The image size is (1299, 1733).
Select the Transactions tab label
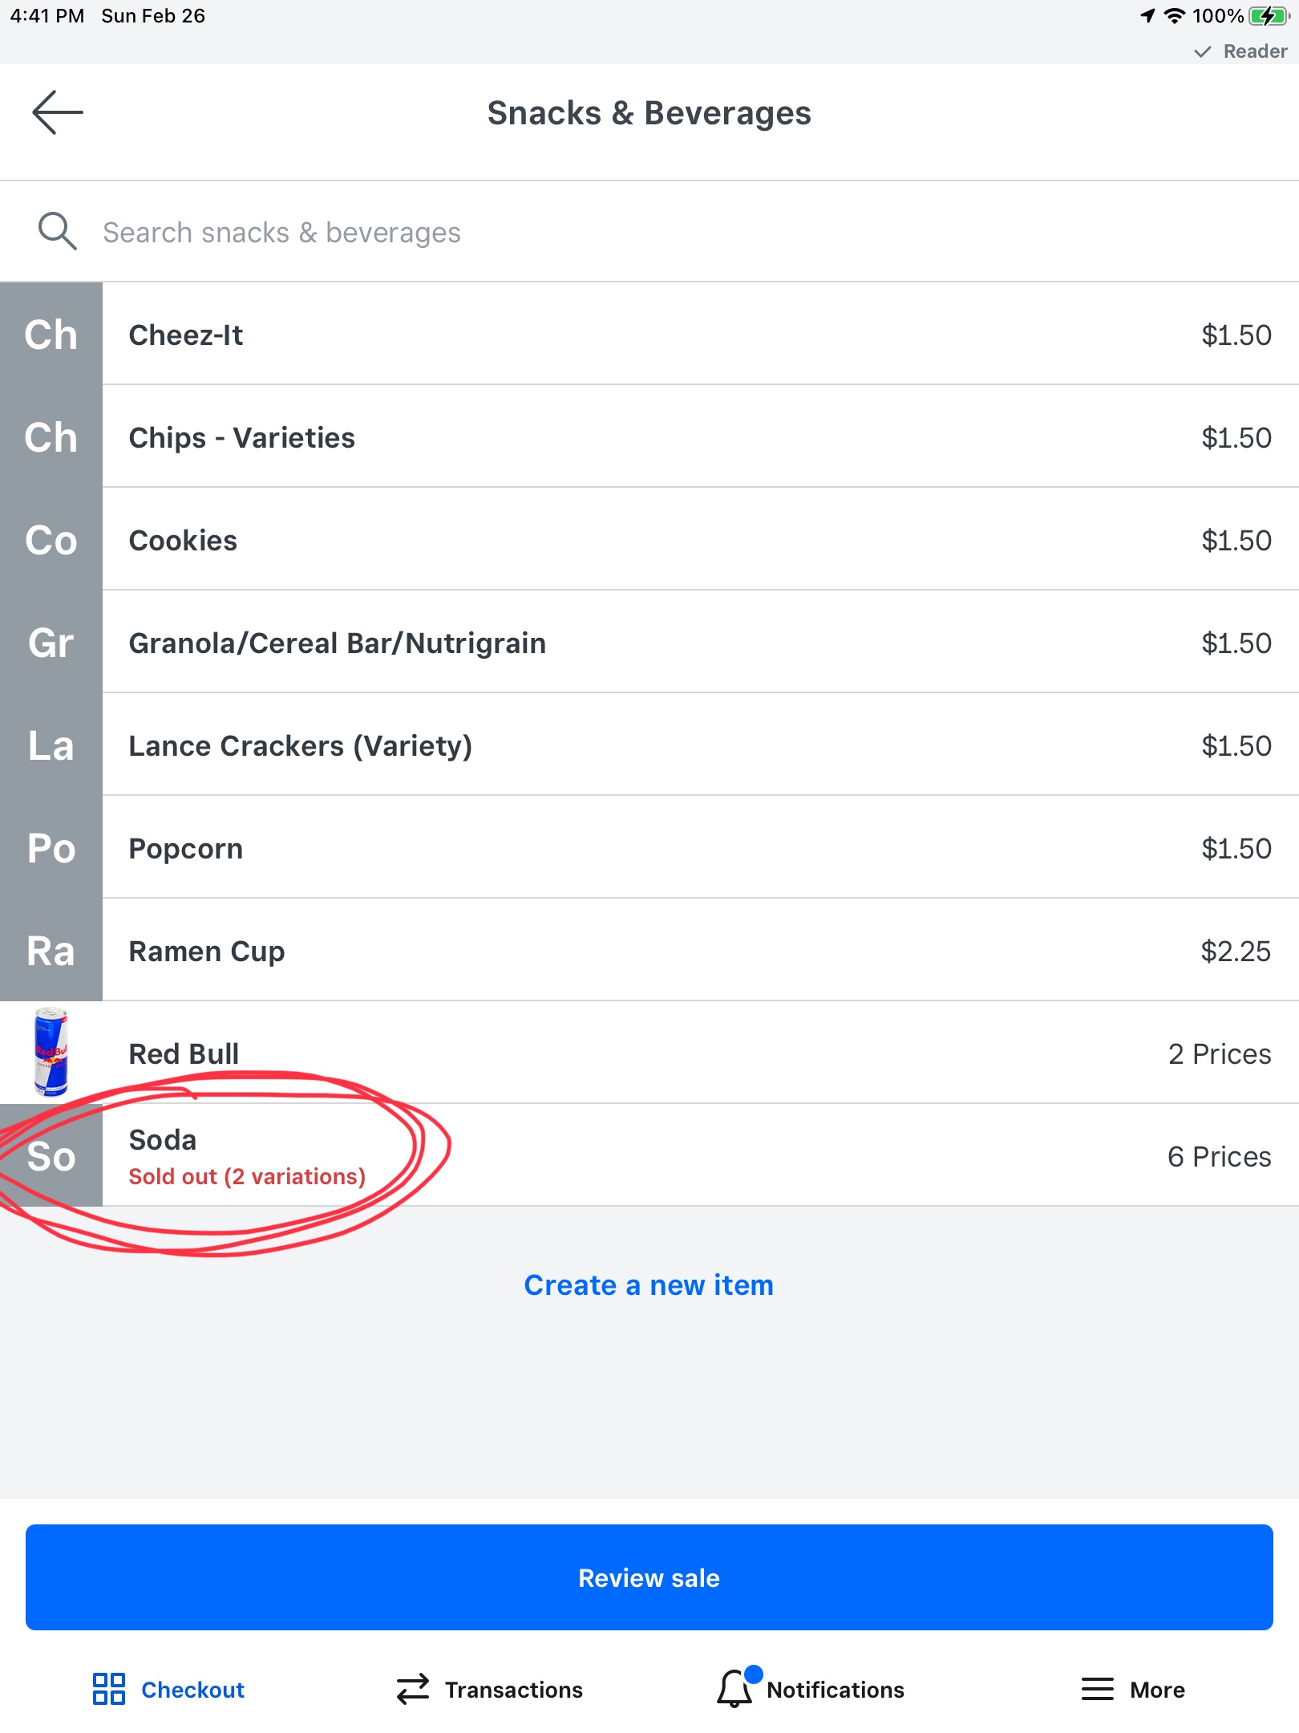(514, 1690)
